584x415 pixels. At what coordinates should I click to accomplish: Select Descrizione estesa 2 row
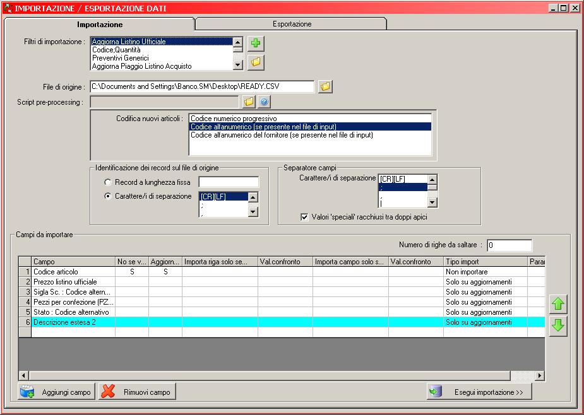[x=282, y=322]
